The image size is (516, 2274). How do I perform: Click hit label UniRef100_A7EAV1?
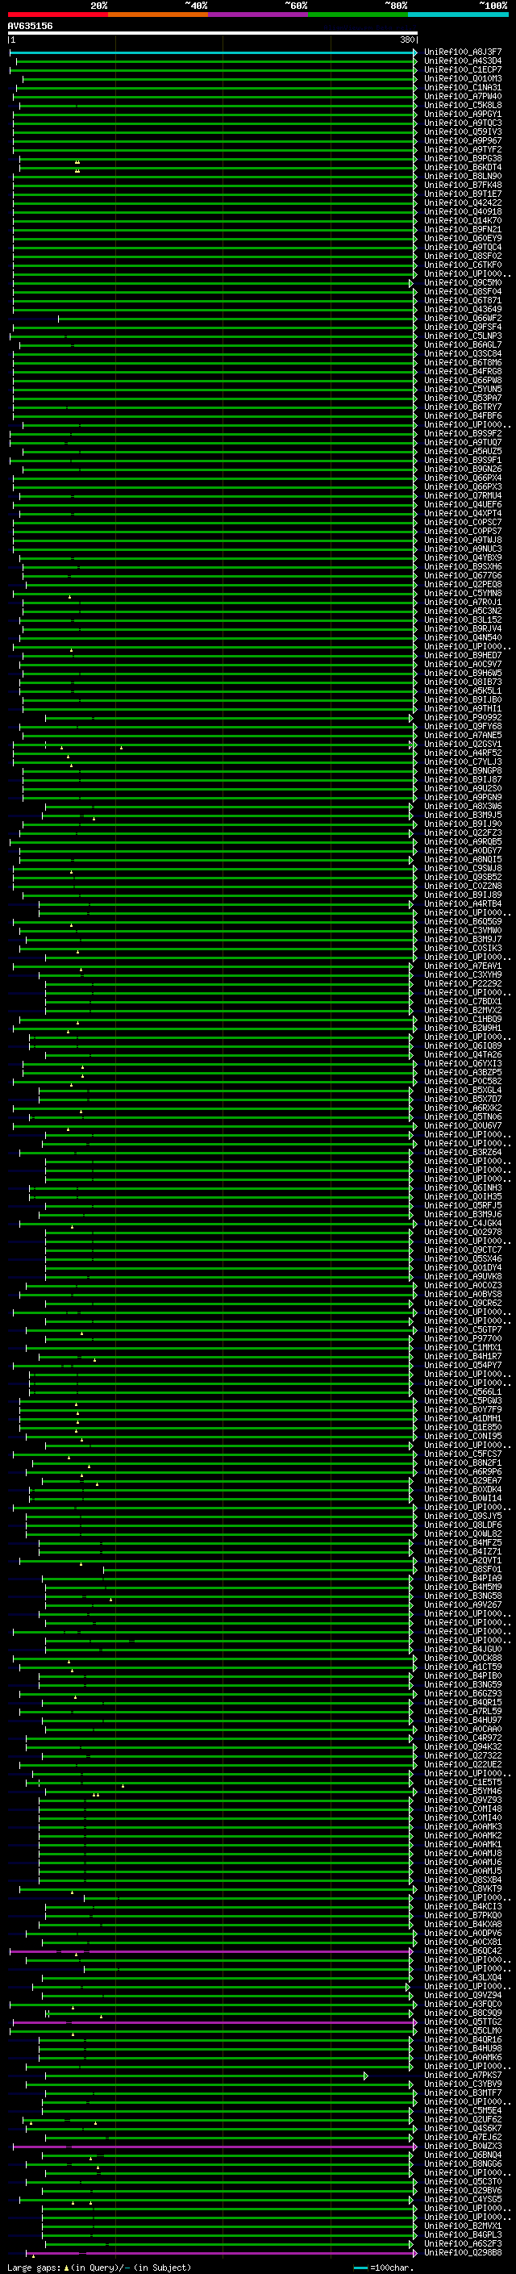pos(463,966)
